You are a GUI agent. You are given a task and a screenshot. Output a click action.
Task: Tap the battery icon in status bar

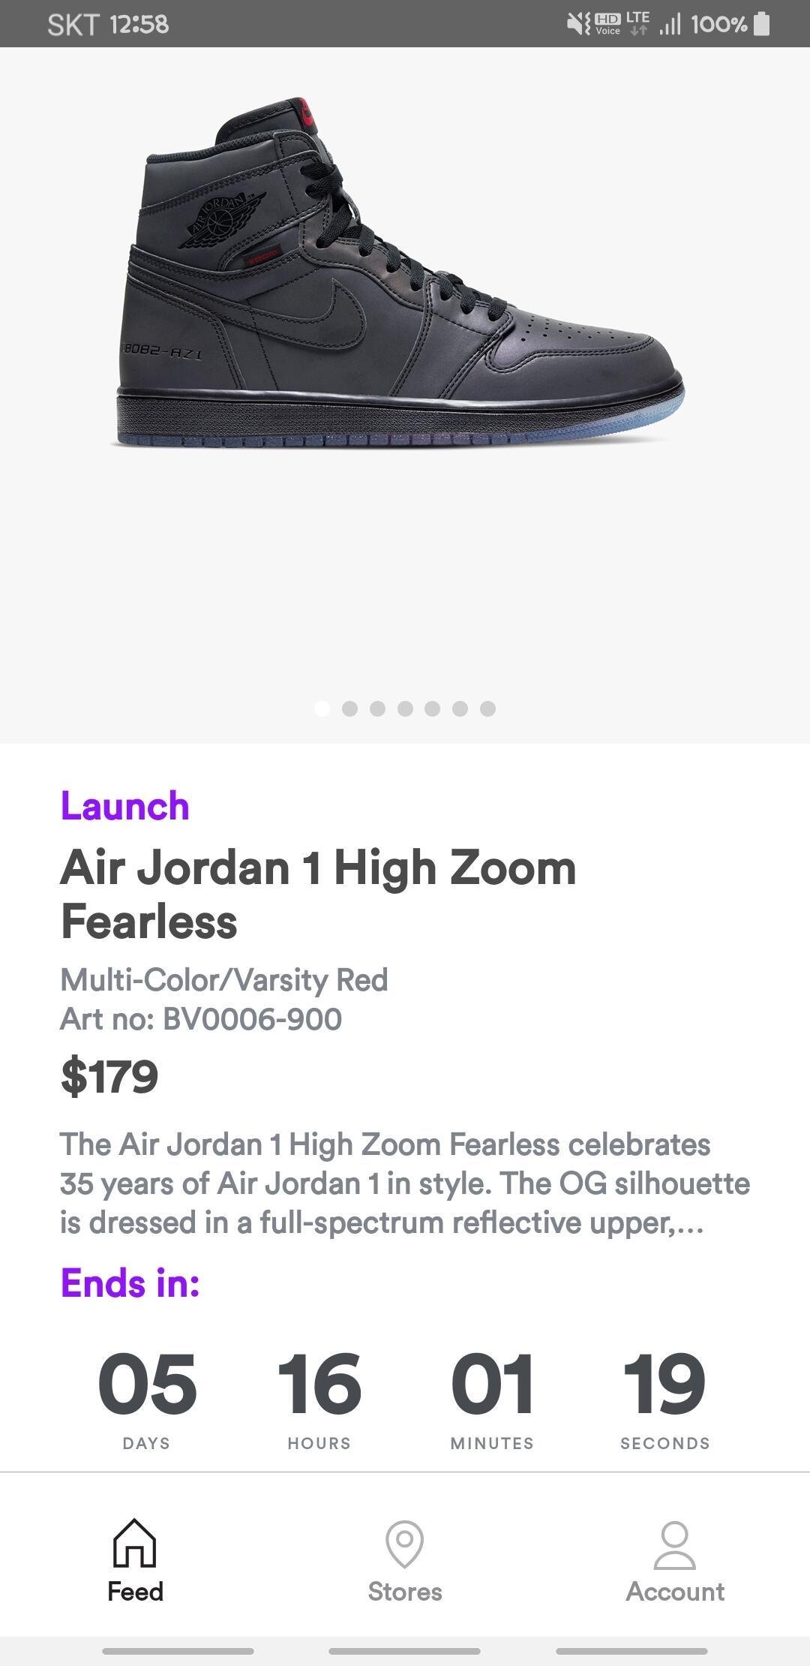(x=761, y=24)
